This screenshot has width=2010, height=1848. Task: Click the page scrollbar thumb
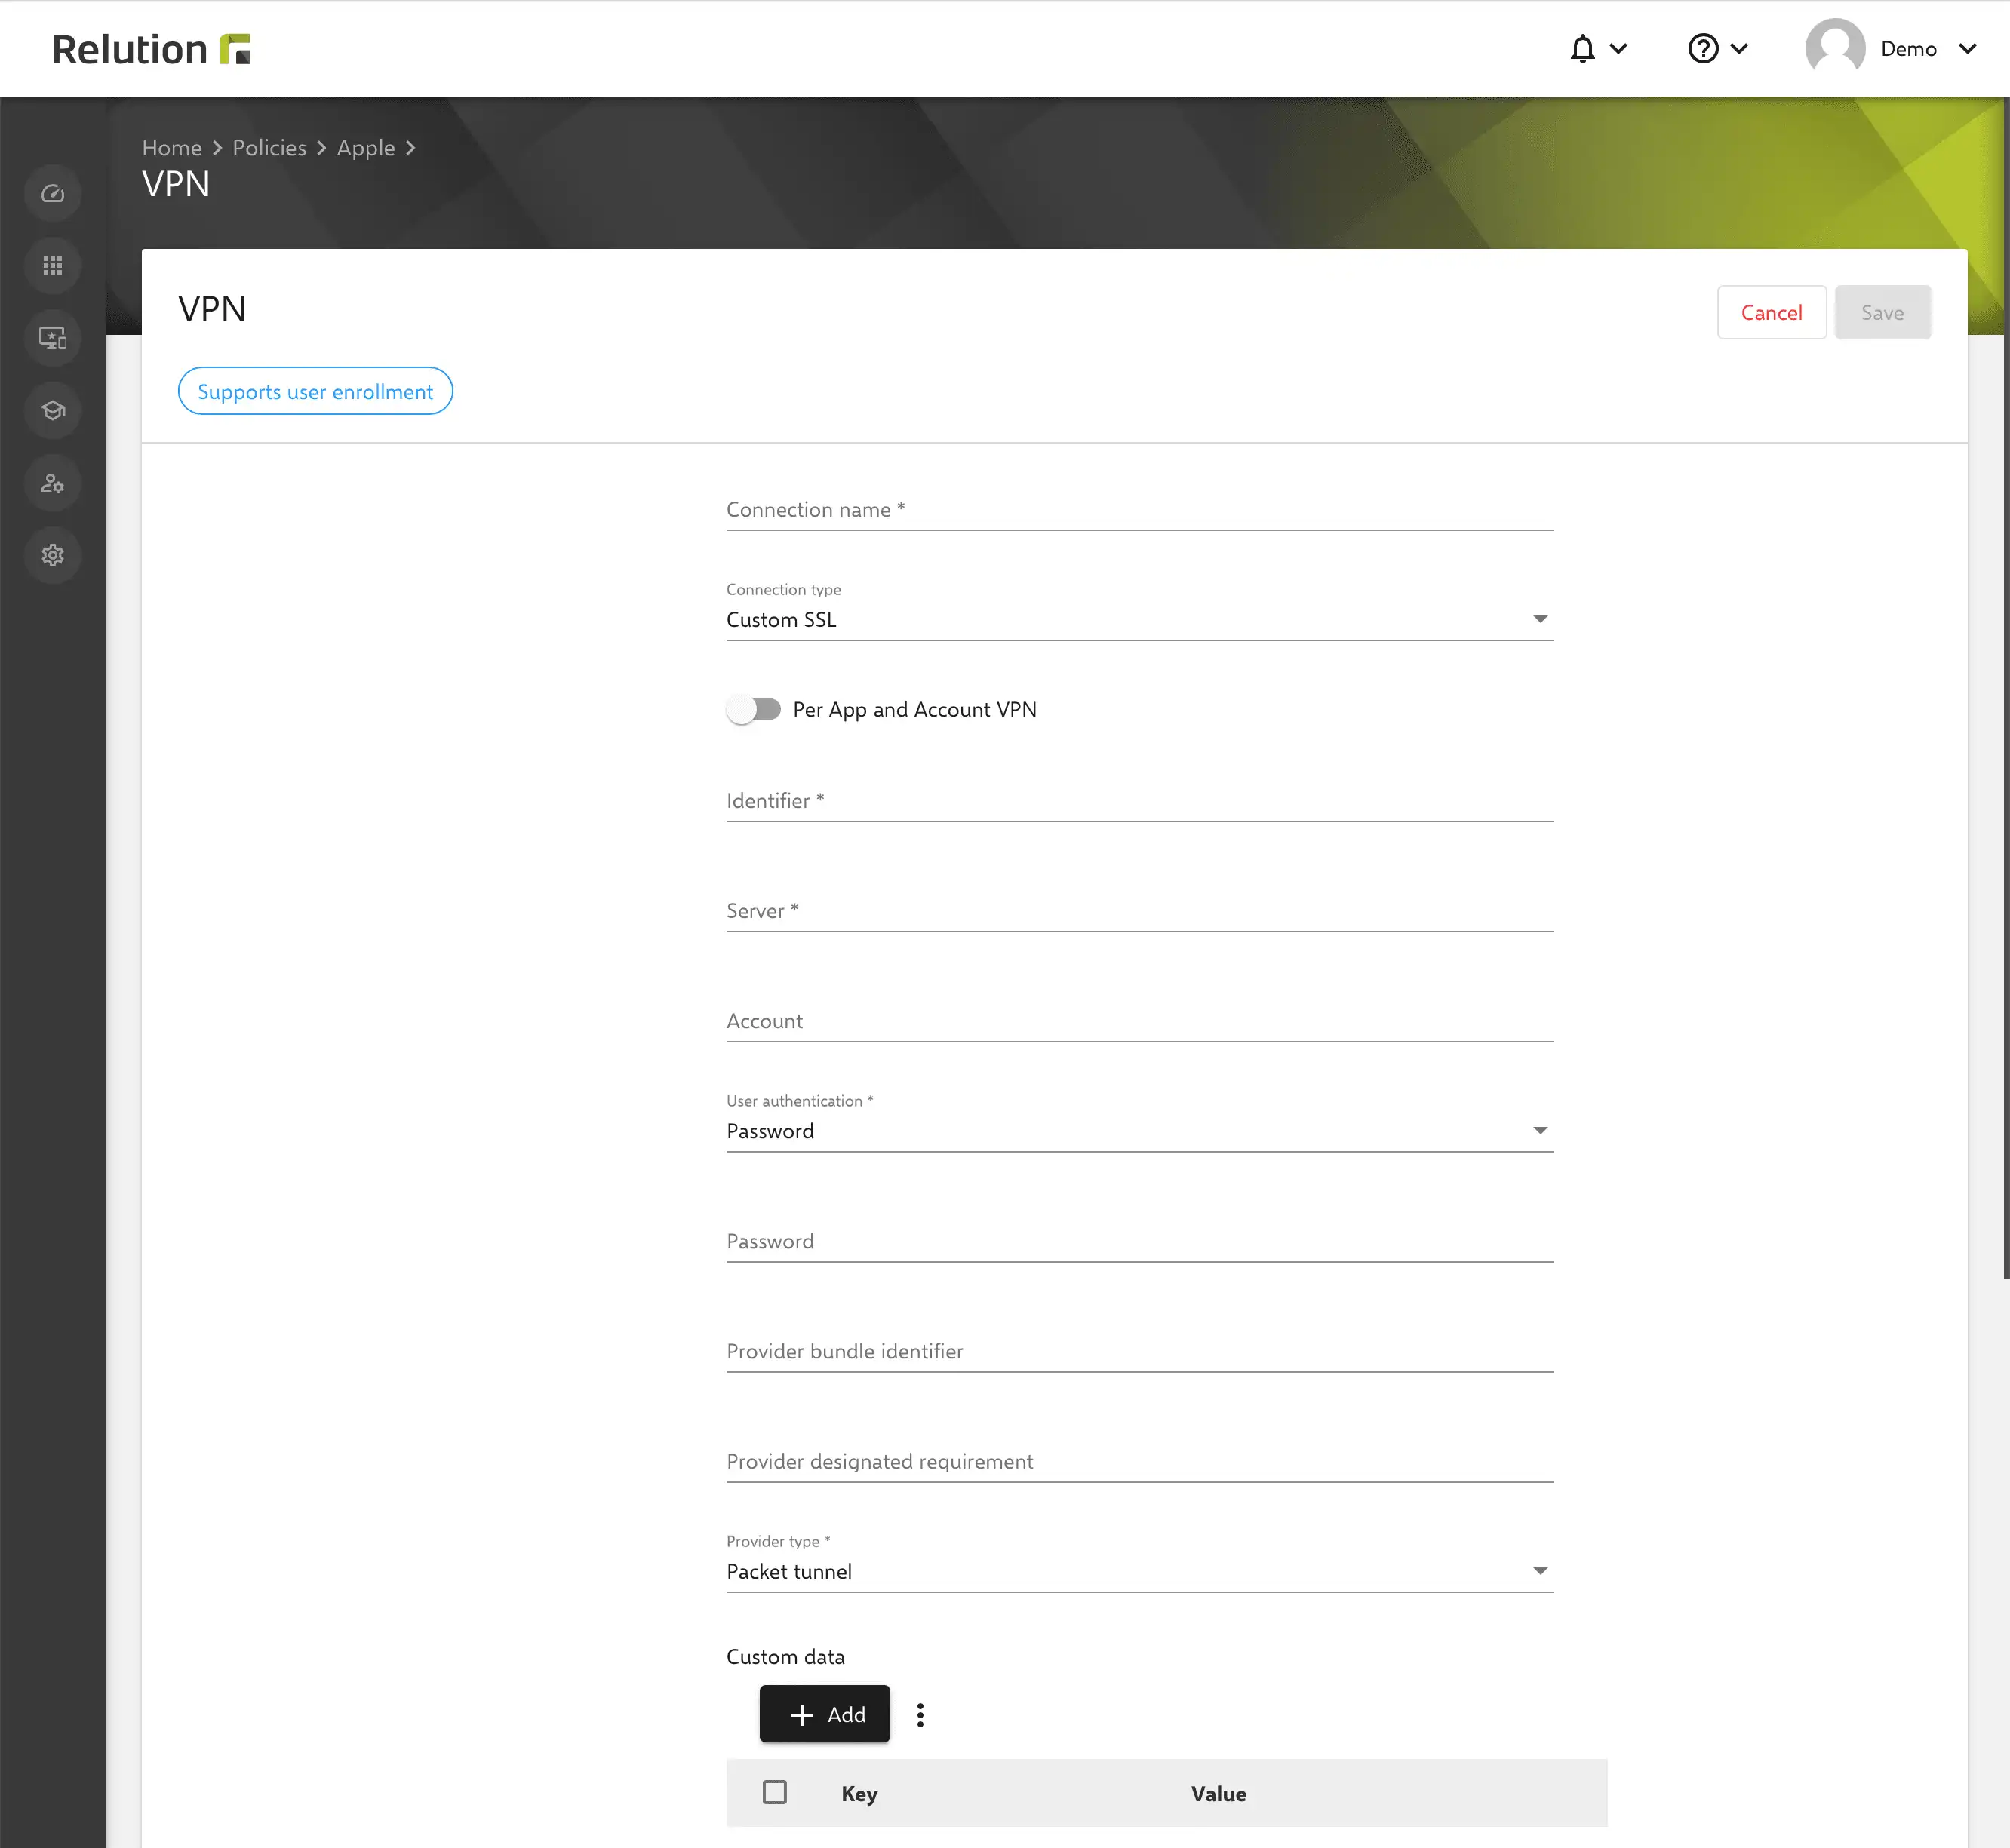(x=2006, y=688)
